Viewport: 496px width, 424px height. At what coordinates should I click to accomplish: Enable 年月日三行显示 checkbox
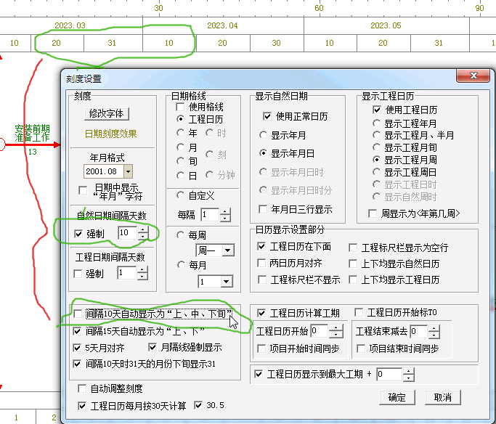pos(263,209)
